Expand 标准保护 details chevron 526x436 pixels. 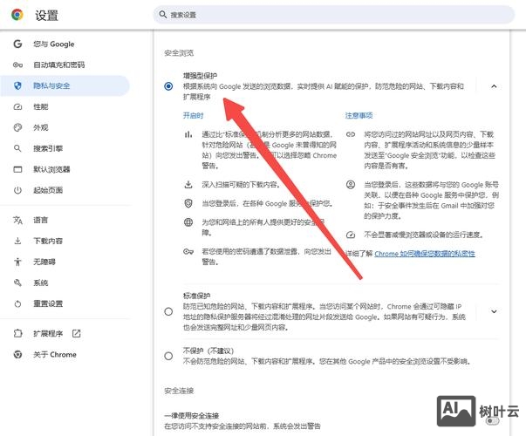494,311
